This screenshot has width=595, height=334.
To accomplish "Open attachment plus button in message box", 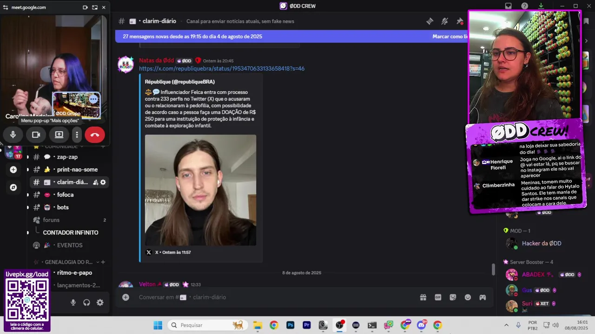I will click(x=126, y=297).
